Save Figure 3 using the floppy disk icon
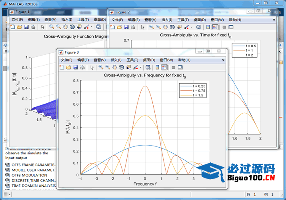 (76, 68)
